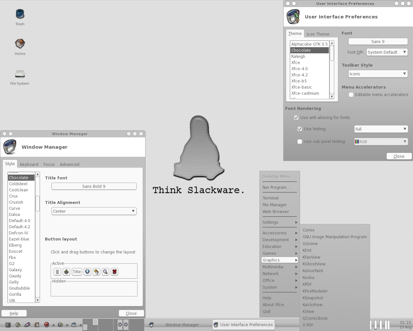Open QComicBook from Graphics submenu

(x=335, y=318)
